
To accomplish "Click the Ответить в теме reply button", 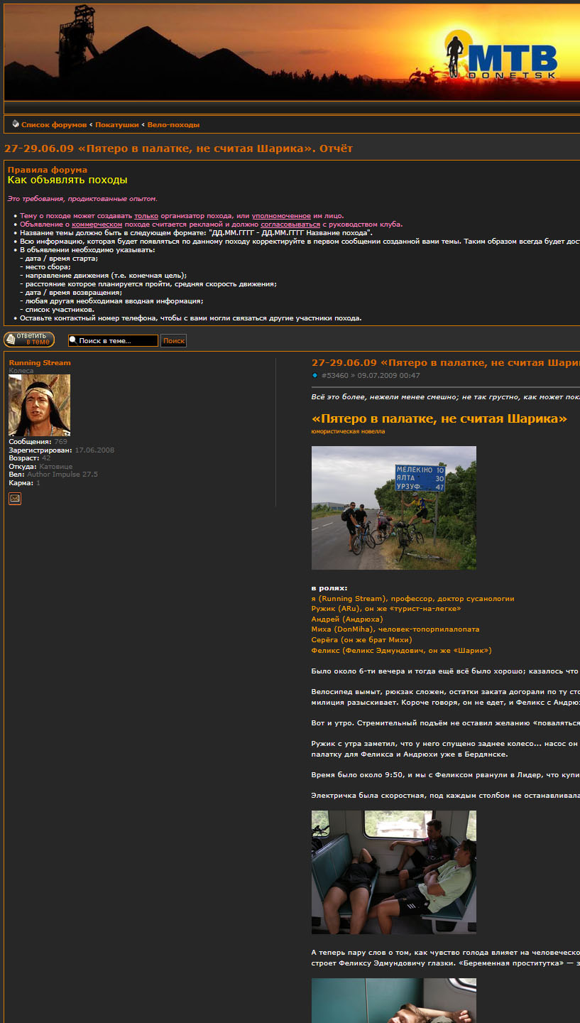I will [x=29, y=340].
